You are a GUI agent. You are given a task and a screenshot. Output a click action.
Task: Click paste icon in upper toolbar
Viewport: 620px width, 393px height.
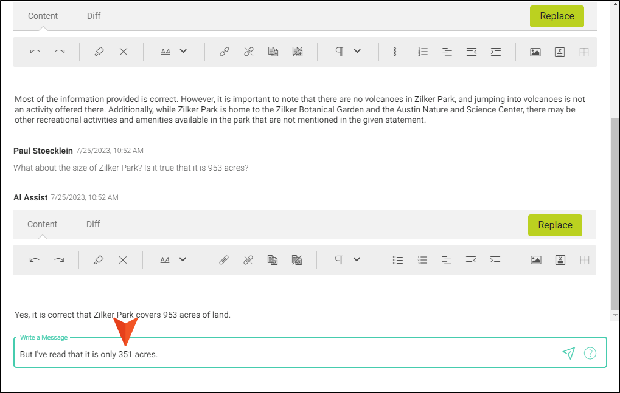pyautogui.click(x=273, y=52)
